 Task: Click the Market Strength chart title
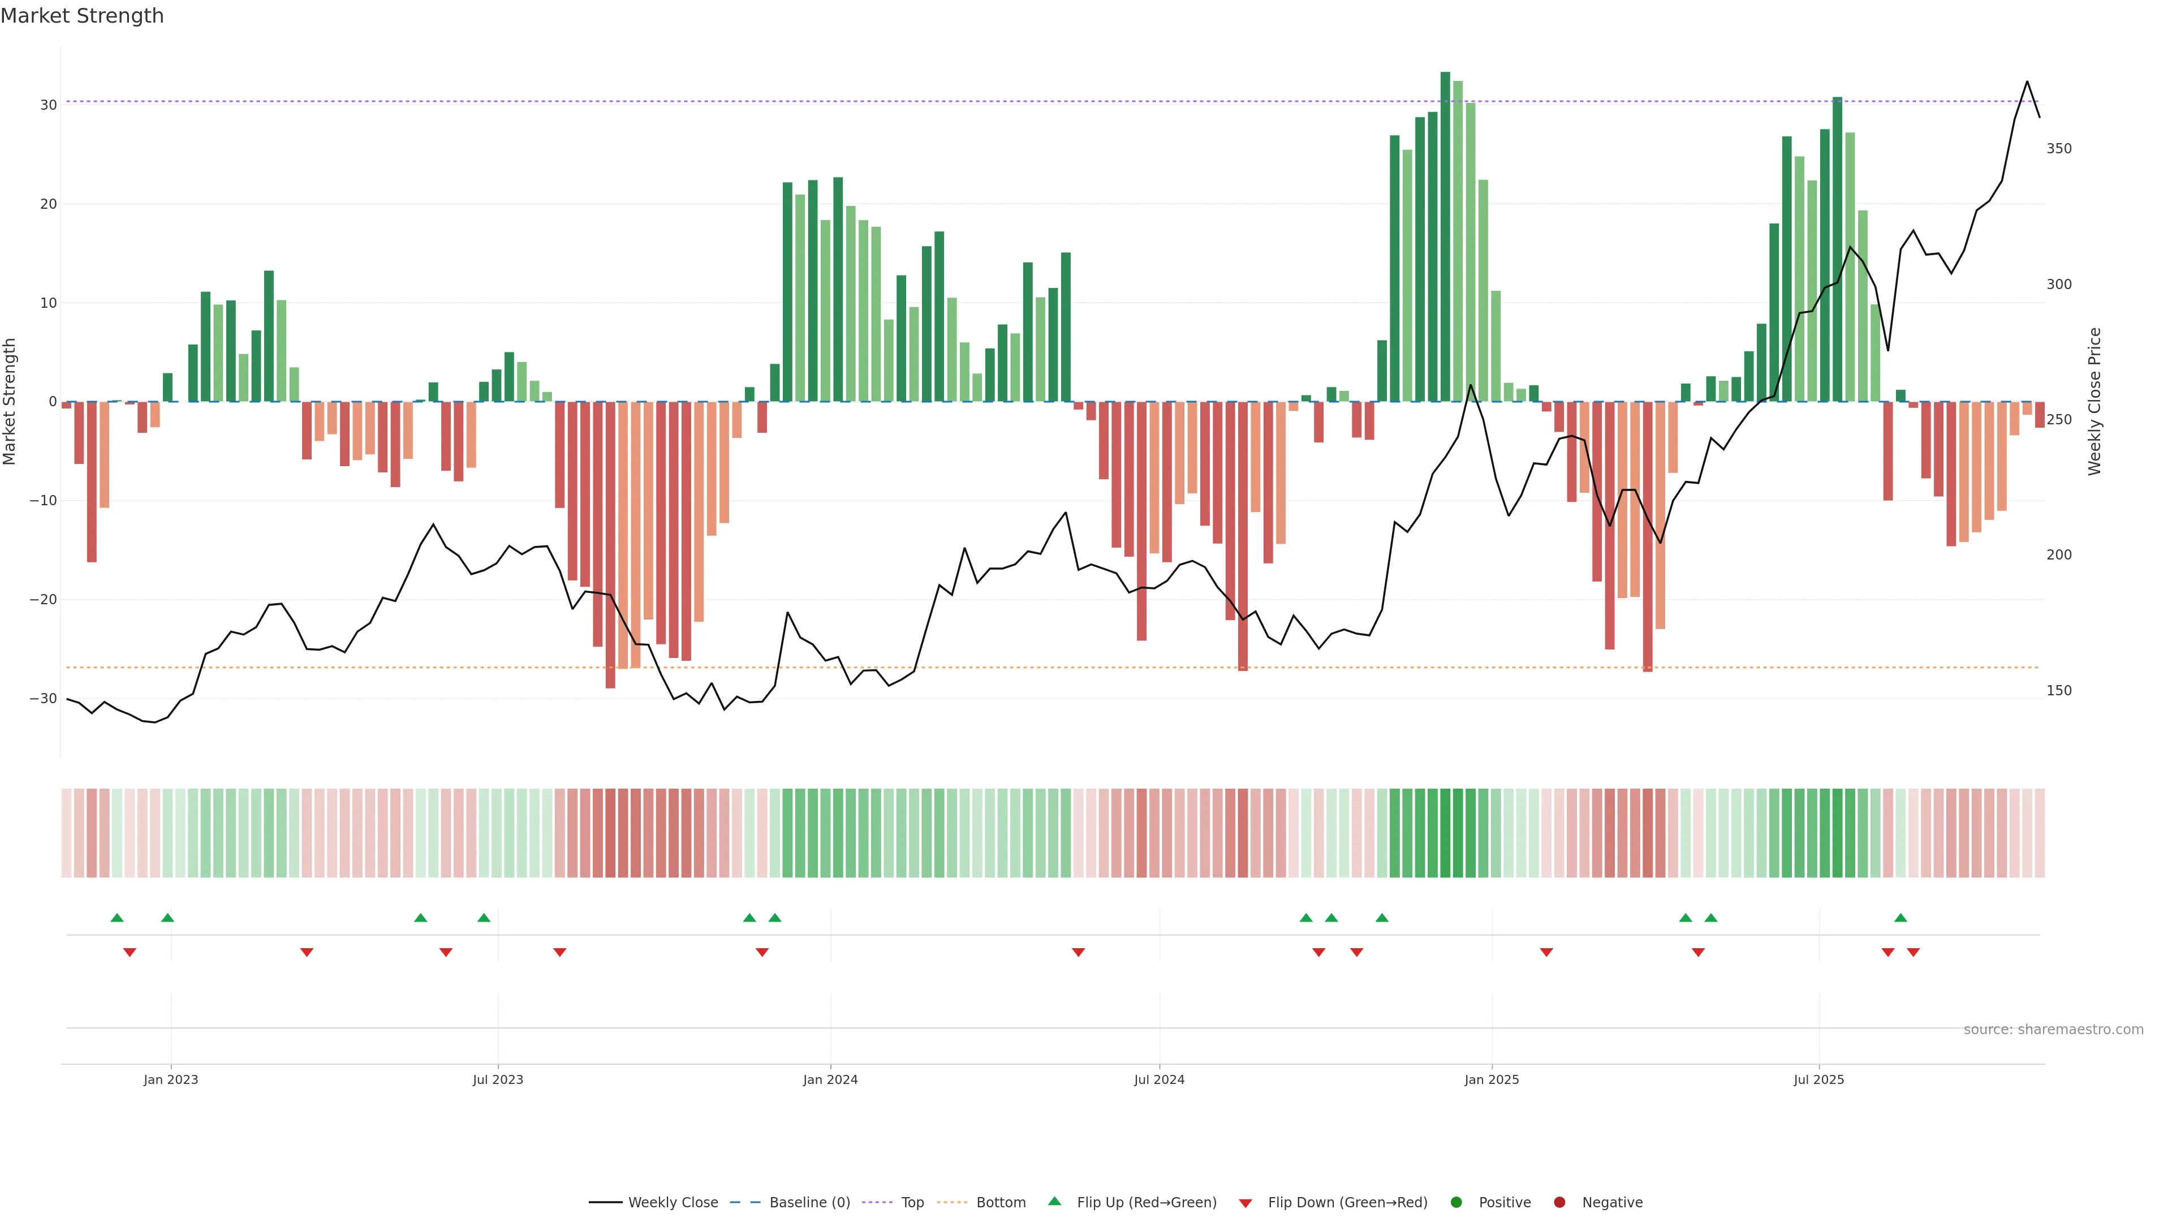pyautogui.click(x=82, y=16)
